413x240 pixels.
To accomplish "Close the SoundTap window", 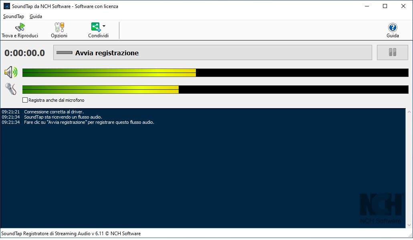I will point(403,6).
